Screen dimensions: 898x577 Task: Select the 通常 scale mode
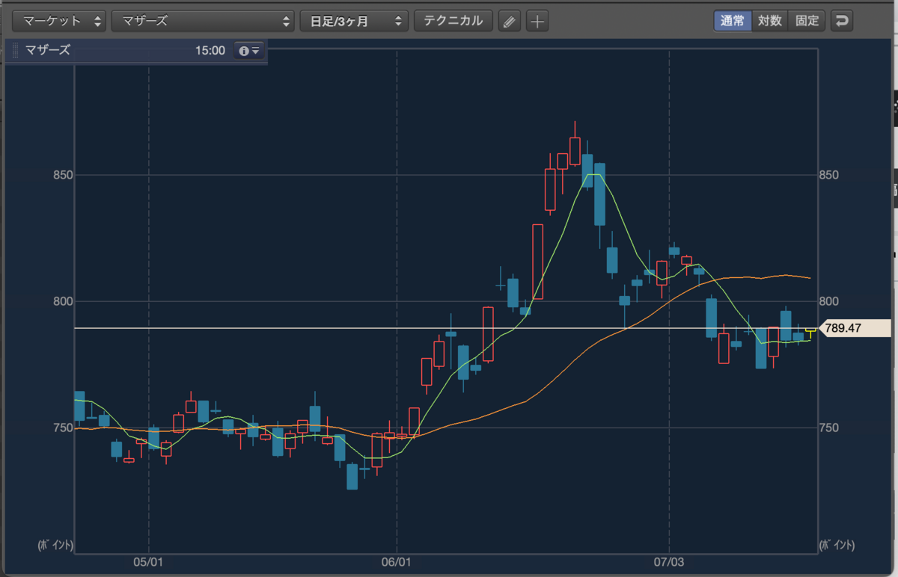point(732,20)
